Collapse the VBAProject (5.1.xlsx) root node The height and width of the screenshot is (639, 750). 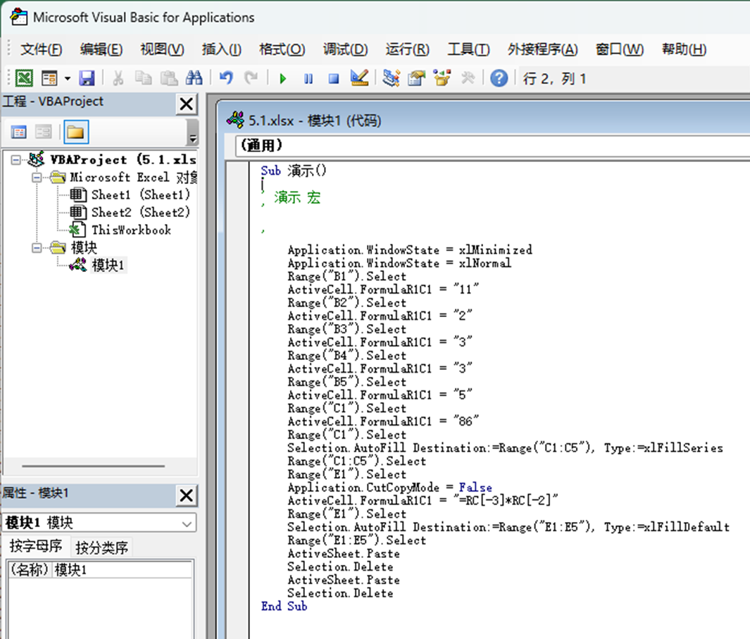[15, 159]
